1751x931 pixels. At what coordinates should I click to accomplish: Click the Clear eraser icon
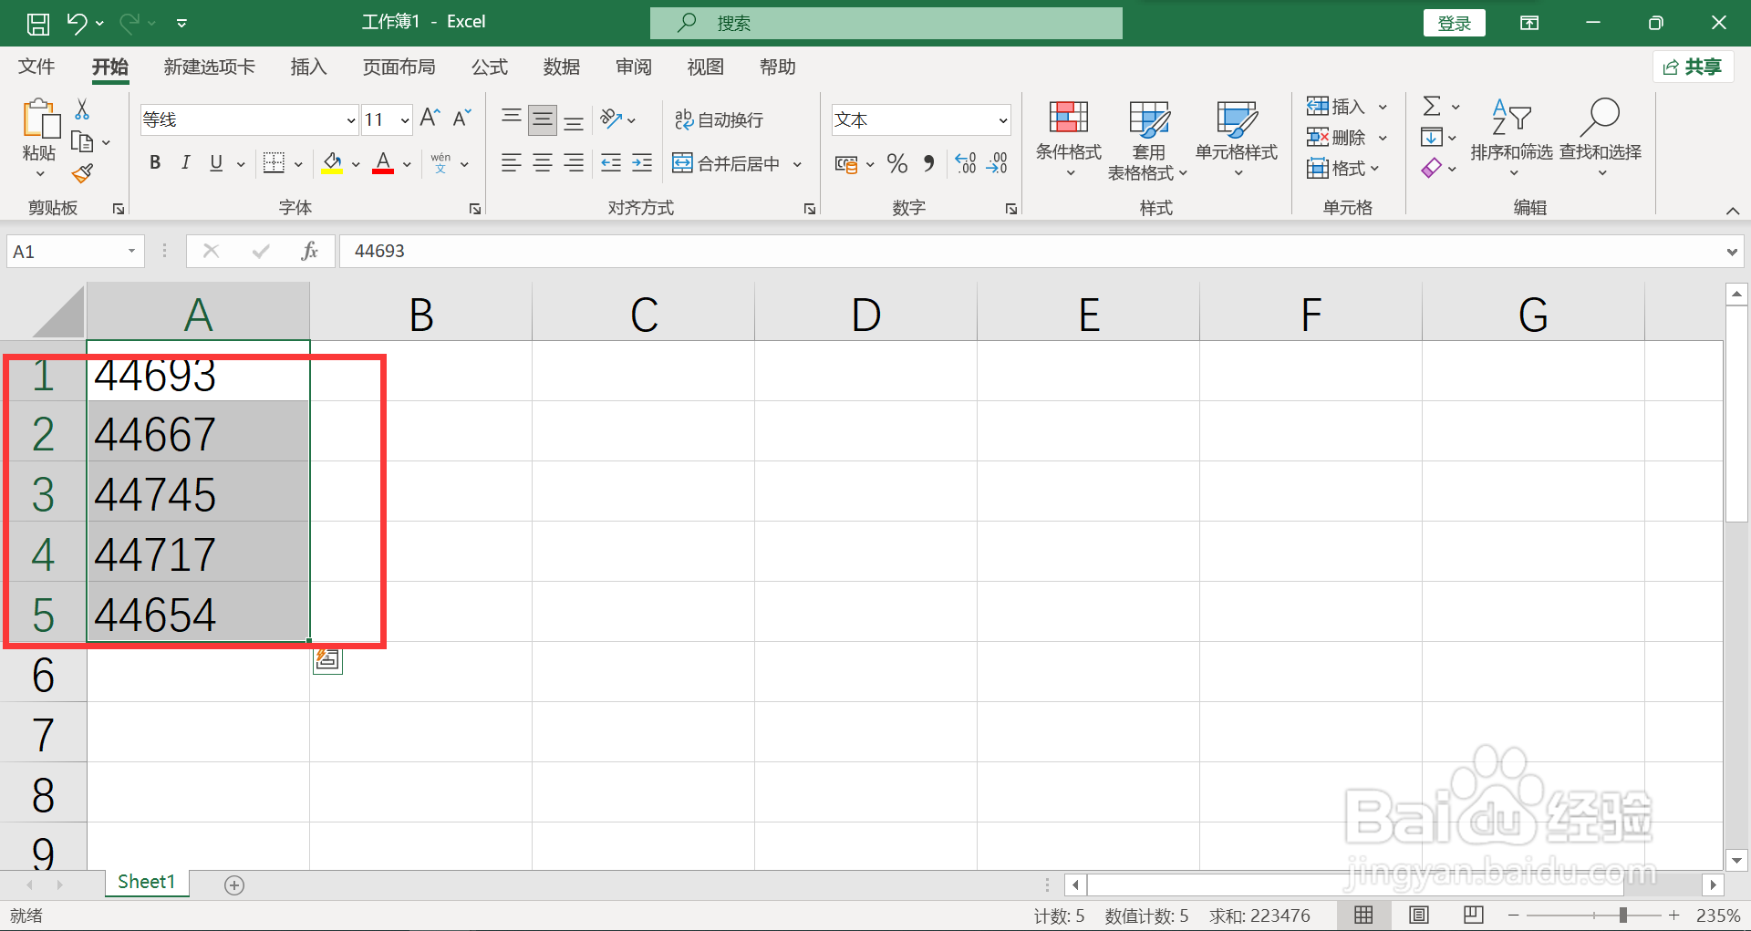pos(1432,168)
